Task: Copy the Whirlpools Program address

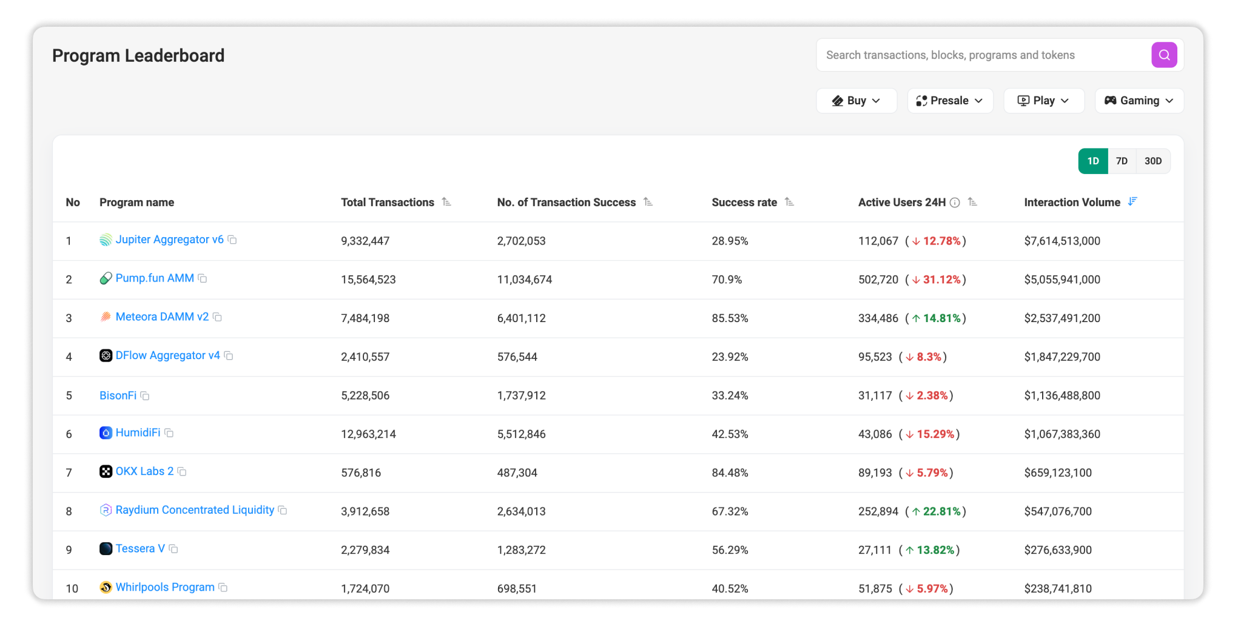Action: (x=223, y=588)
